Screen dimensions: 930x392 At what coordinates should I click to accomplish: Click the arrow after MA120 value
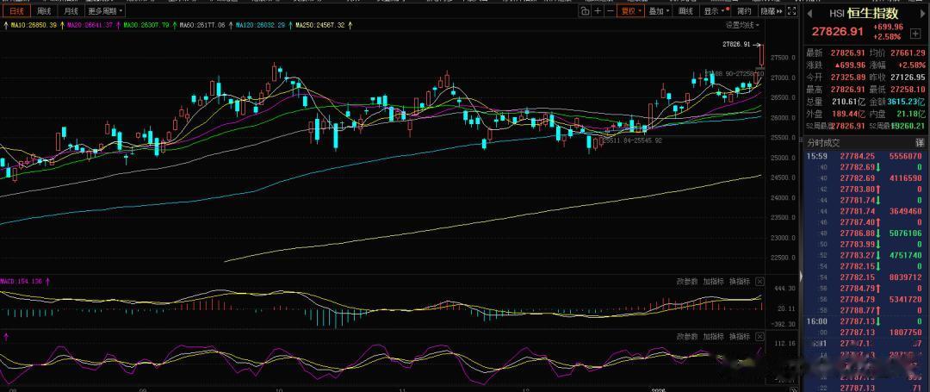click(x=290, y=25)
